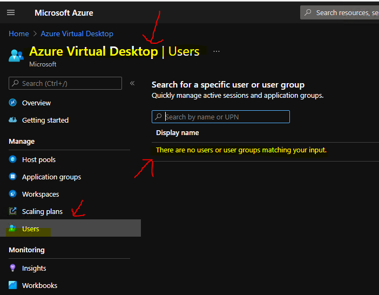379x295 pixels.
Task: Open Application groups
Action: [x=51, y=177]
